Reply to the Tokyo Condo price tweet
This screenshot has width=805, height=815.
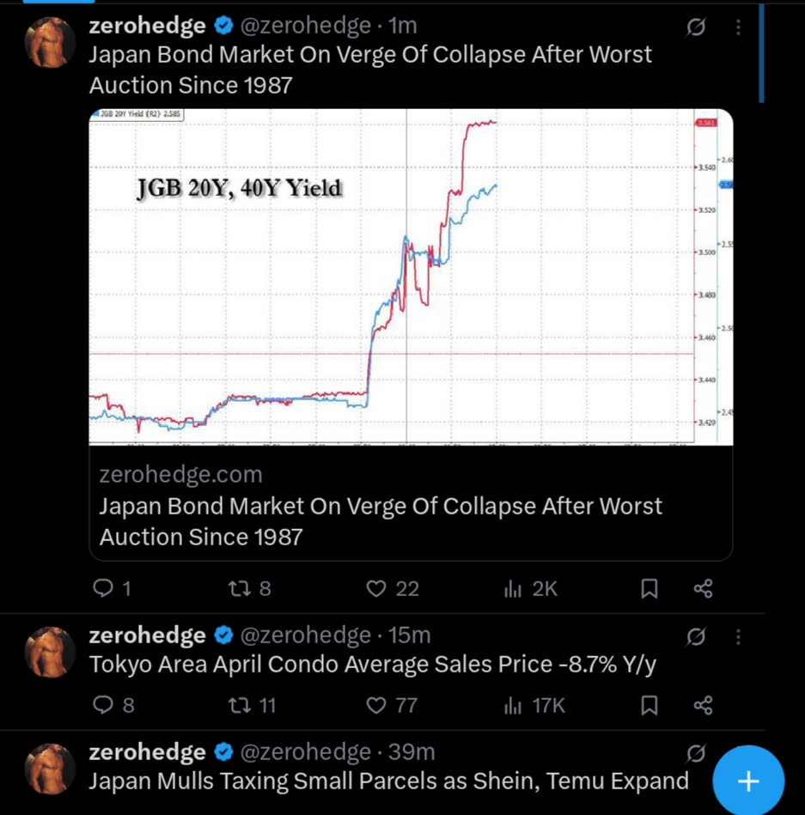tap(103, 705)
